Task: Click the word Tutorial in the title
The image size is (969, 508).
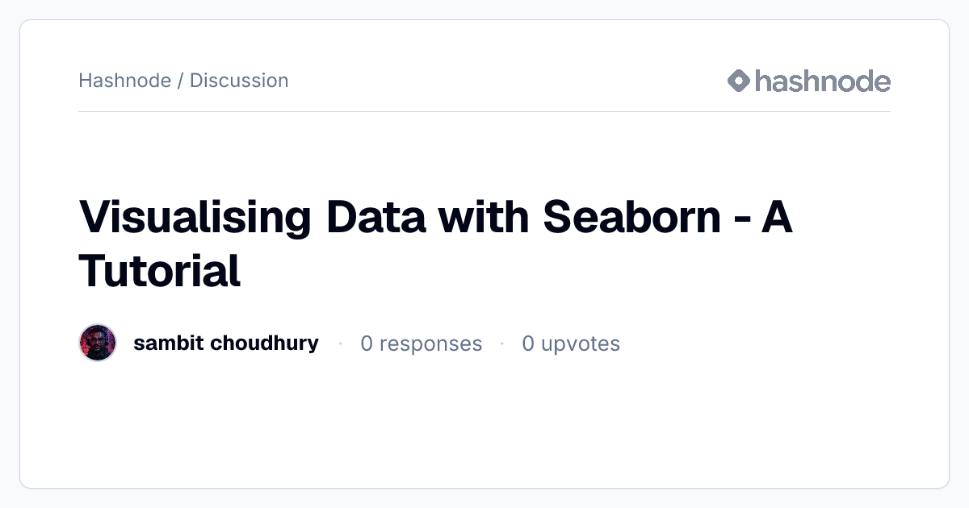Action: point(160,271)
